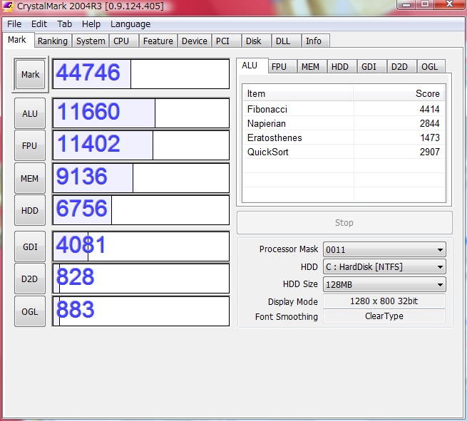Switch to the System tab
Screen dimensions: 467x421
coord(91,41)
